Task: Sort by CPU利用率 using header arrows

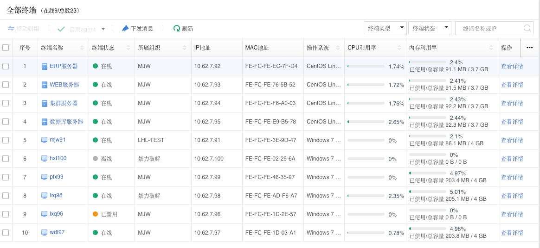Action: (399, 48)
